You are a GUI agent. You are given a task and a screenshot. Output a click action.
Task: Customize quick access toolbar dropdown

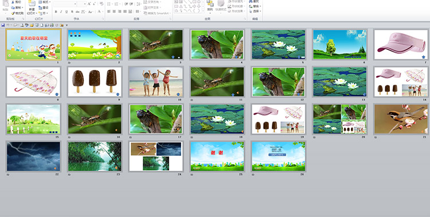67,25
